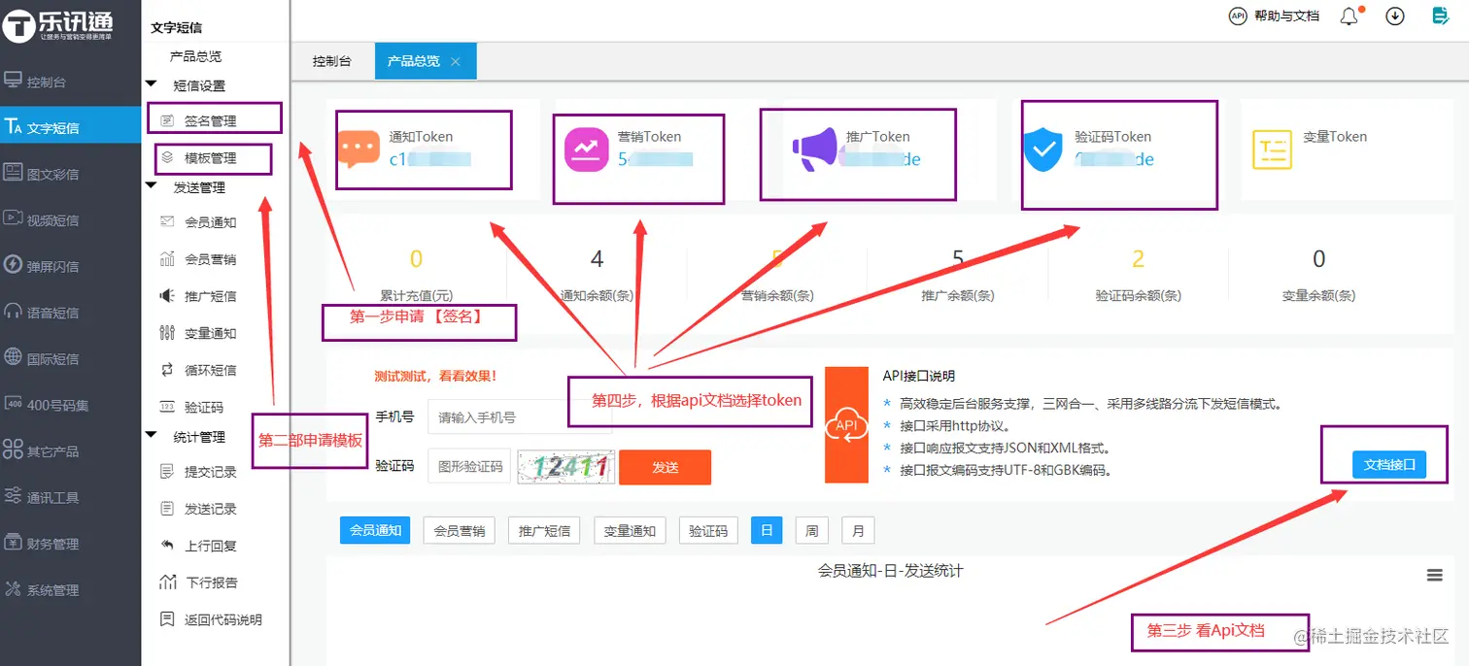Click the 国际短信 globe icon
The height and width of the screenshot is (666, 1469).
point(13,357)
